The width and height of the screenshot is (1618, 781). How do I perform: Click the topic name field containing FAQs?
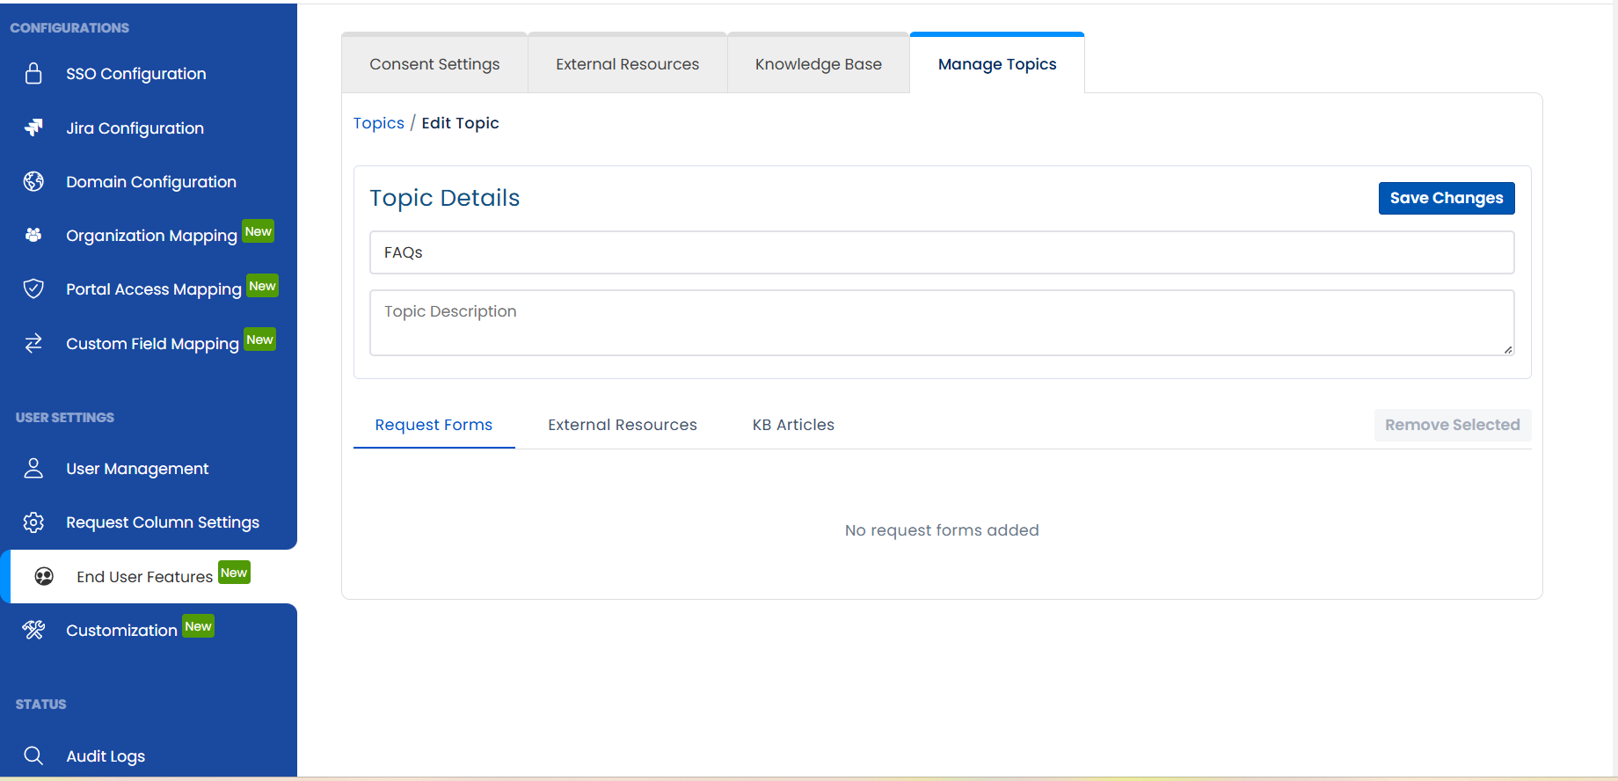(942, 252)
